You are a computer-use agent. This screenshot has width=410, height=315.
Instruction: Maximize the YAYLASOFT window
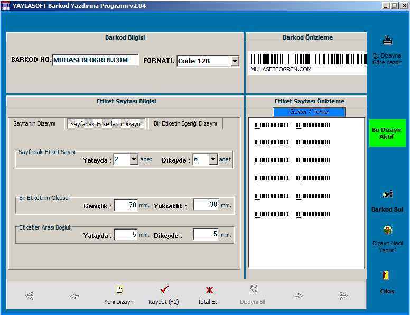(x=395, y=6)
